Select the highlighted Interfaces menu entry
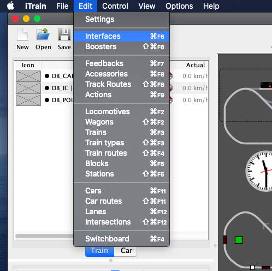 point(121,36)
